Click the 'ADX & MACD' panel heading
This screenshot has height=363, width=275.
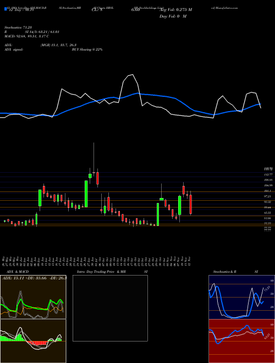click(18, 272)
